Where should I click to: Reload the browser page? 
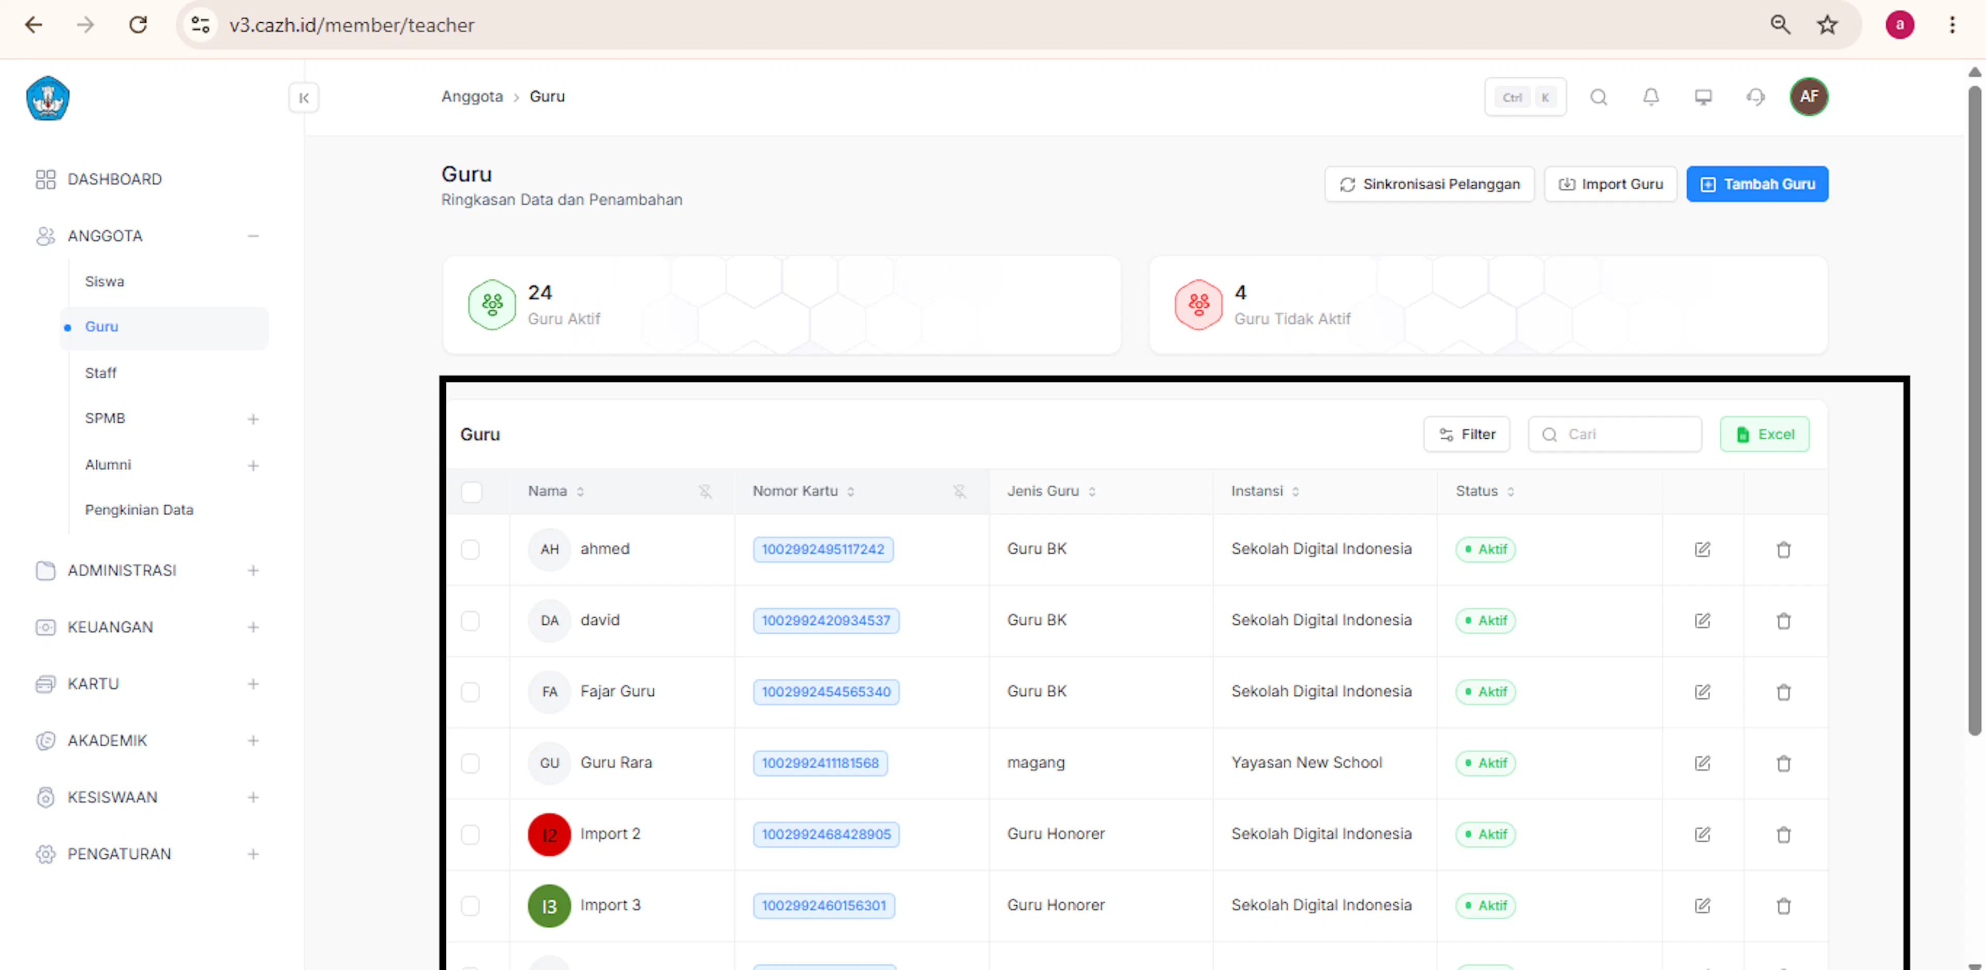[138, 25]
